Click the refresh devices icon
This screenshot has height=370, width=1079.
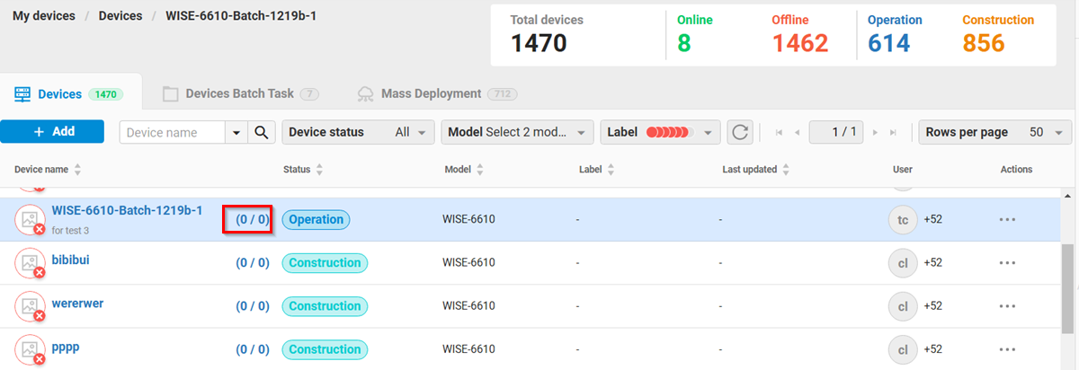click(740, 133)
